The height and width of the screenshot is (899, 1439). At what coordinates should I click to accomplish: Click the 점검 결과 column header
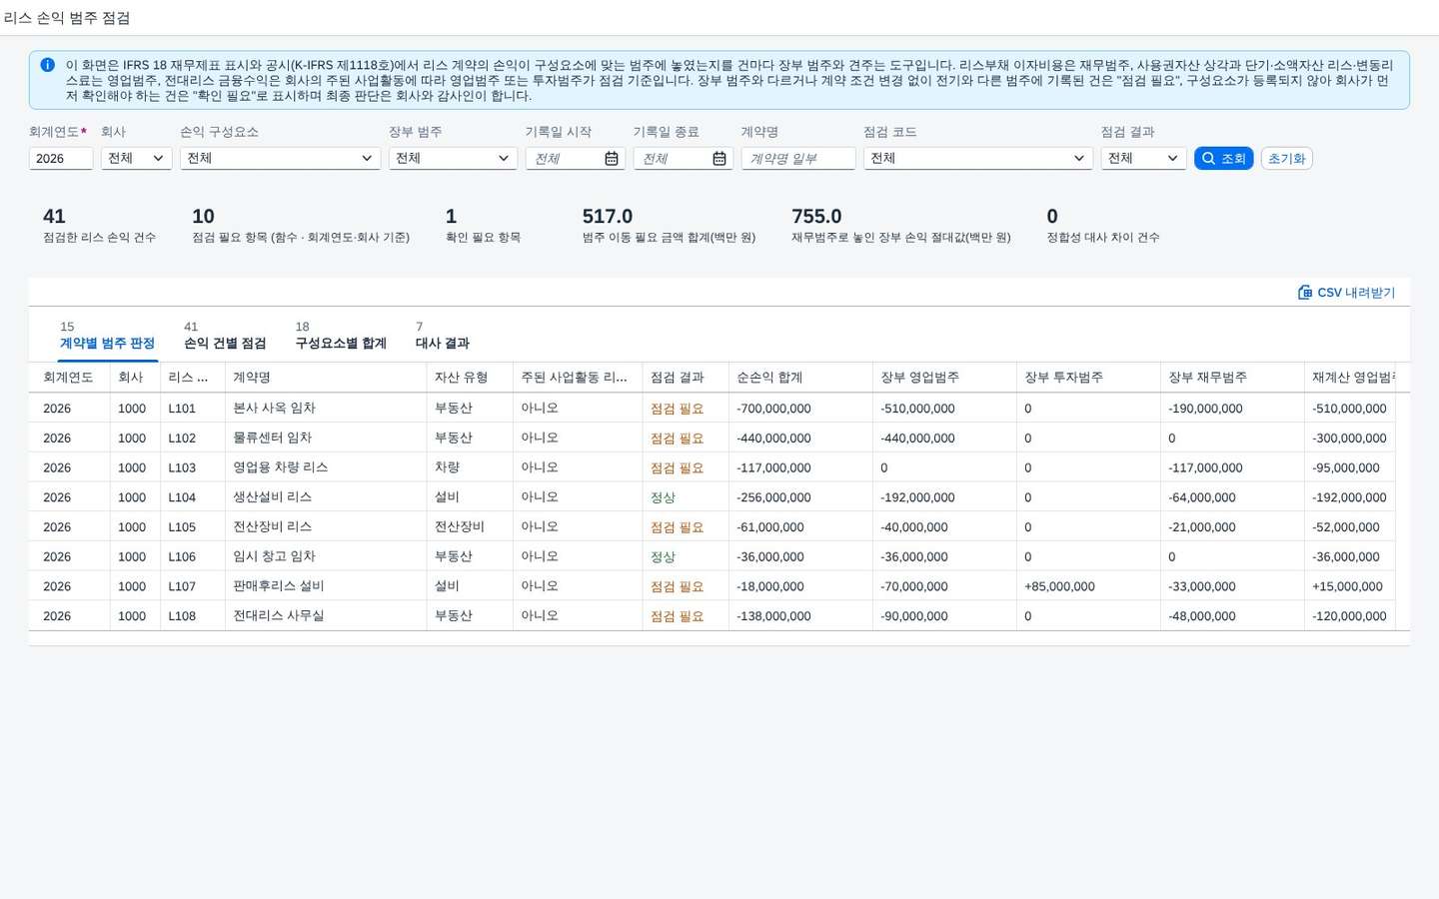686,378
